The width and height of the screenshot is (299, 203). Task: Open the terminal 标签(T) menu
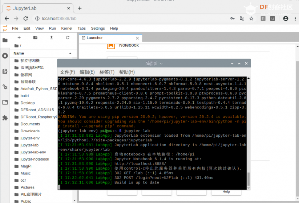click(x=107, y=72)
